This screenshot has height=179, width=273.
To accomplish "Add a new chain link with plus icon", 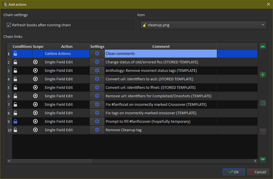I will (x=263, y=75).
